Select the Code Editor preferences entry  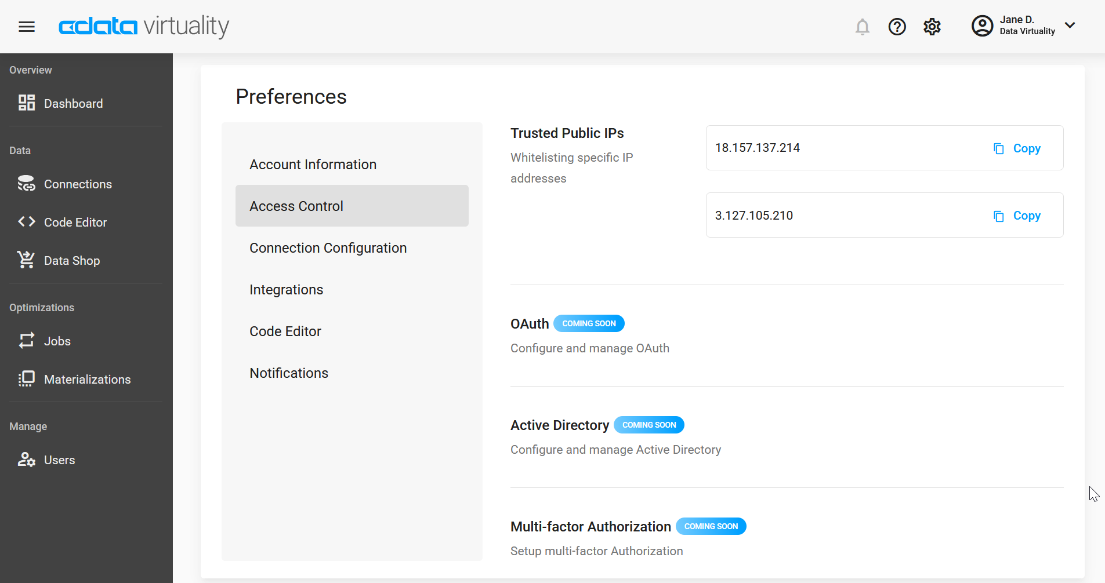click(x=285, y=331)
